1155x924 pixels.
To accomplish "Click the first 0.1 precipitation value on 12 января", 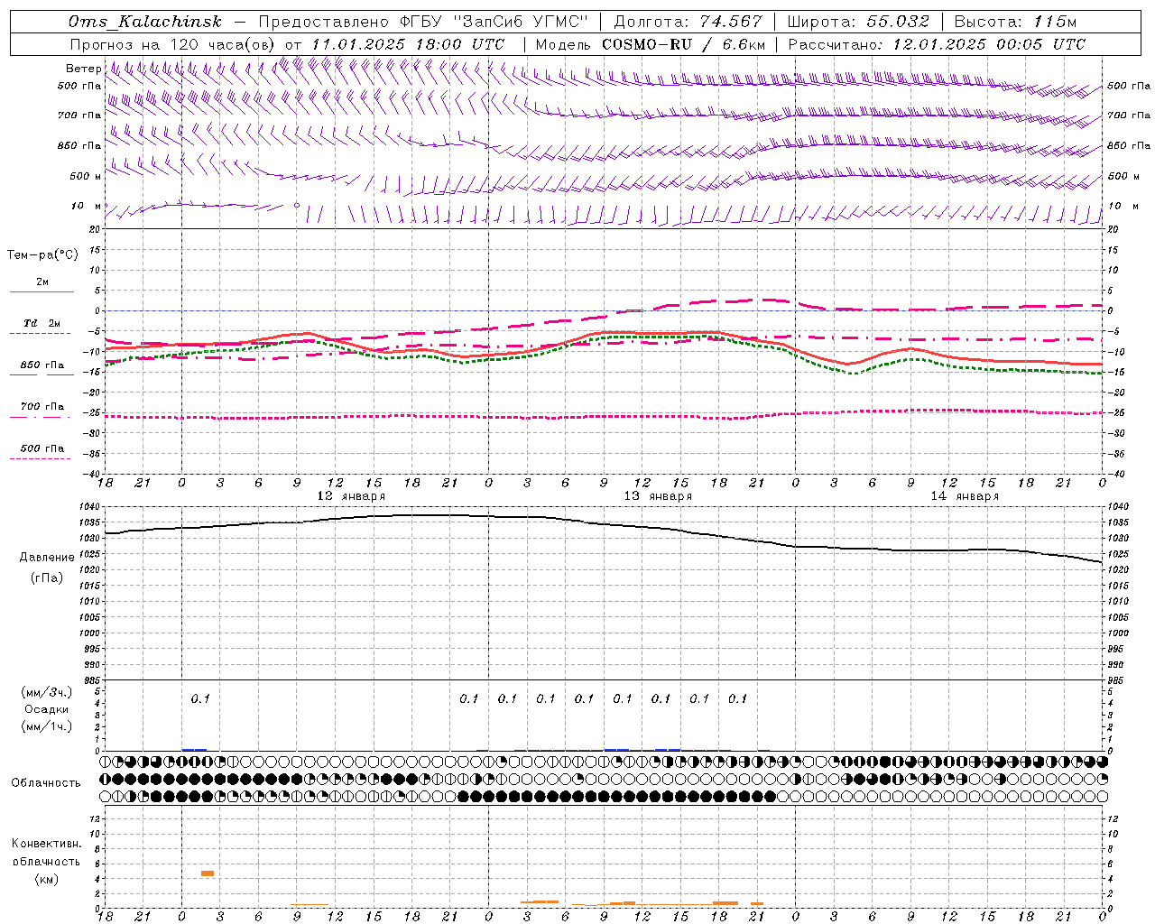I will 200,698.
